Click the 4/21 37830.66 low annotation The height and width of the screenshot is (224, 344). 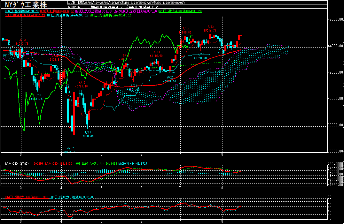(x=87, y=134)
